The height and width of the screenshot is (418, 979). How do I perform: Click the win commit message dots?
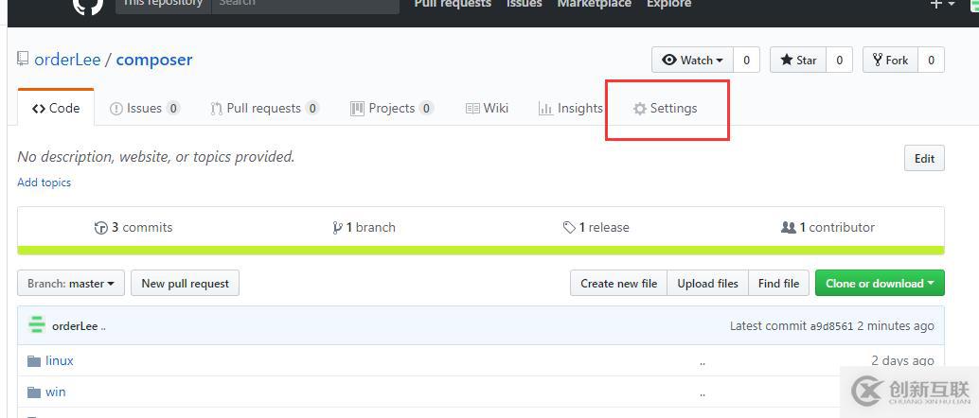703,393
